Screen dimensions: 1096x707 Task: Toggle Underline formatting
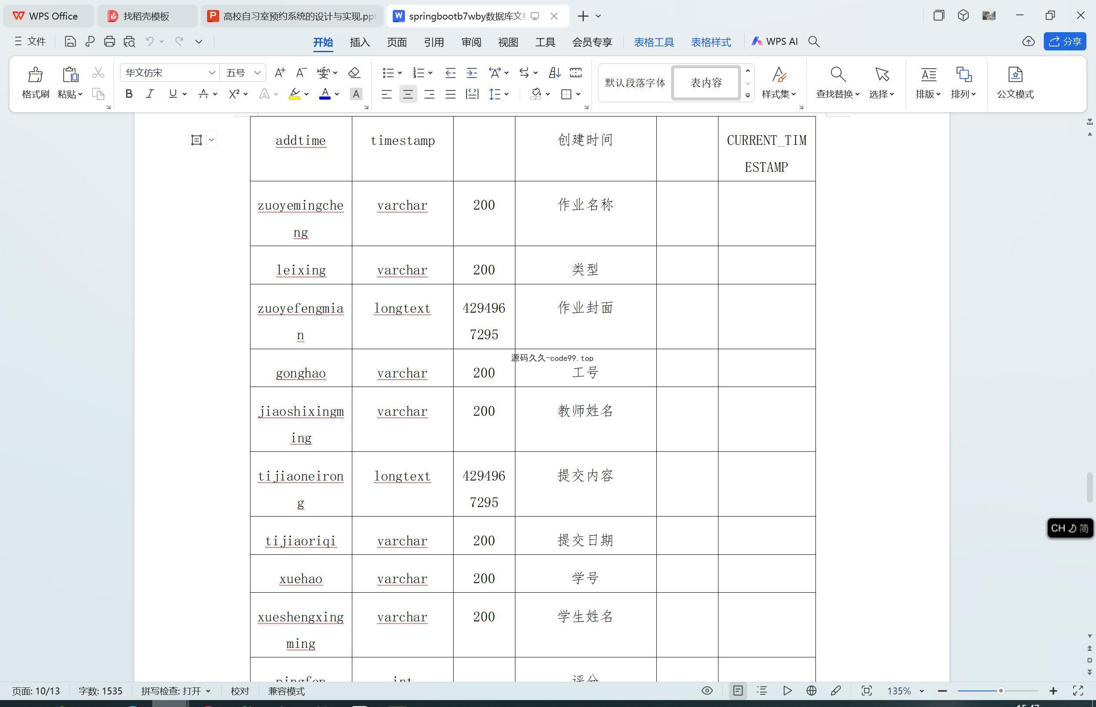click(173, 94)
